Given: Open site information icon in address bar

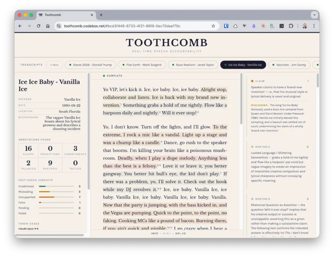Looking at the screenshot, I should tap(59, 26).
